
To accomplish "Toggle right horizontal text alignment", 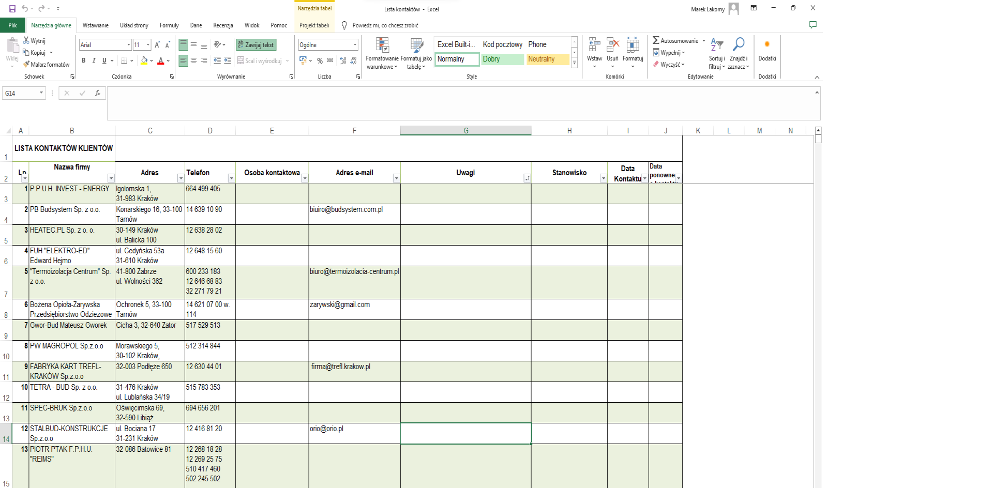I will pos(204,60).
